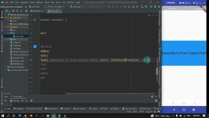Collapse the lib folder in project tree
The width and height of the screenshot is (209, 118).
coord(8,33)
